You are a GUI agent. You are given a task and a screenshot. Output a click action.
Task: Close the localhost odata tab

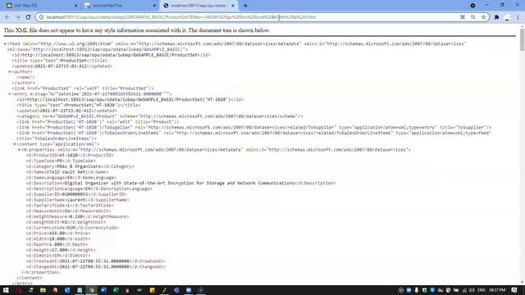point(233,6)
